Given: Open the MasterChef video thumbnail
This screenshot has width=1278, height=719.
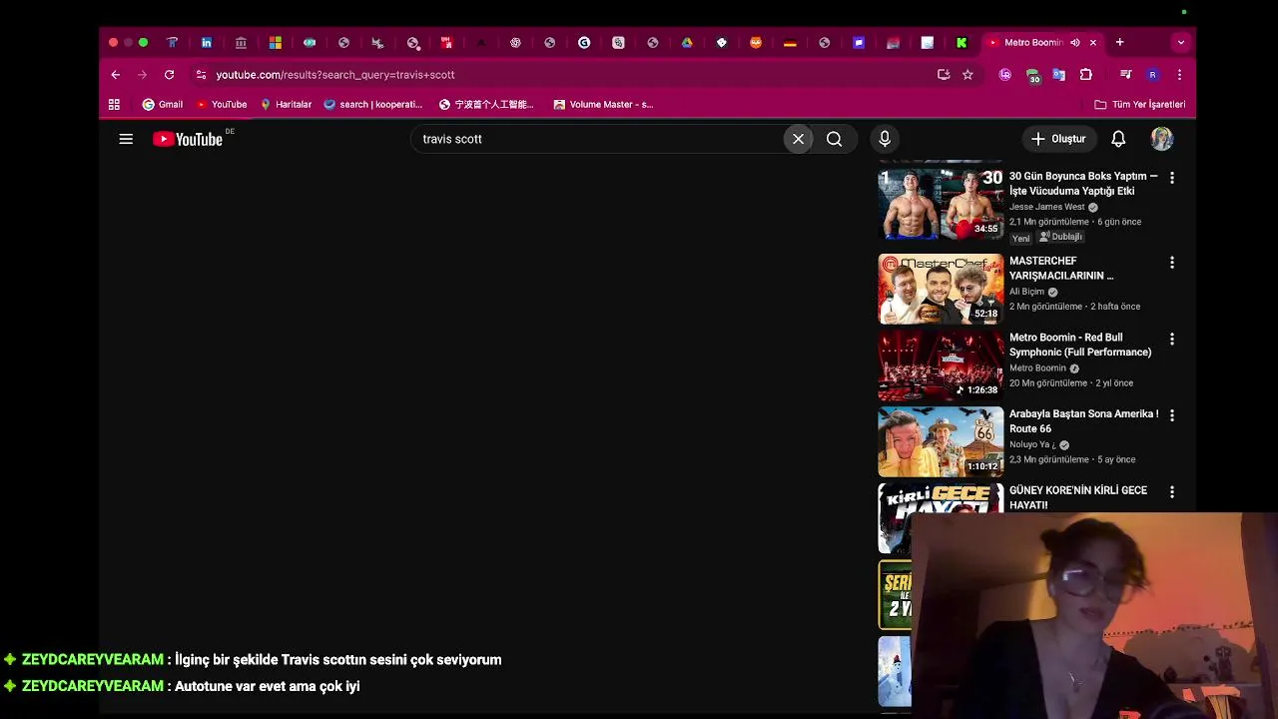Looking at the screenshot, I should [941, 289].
